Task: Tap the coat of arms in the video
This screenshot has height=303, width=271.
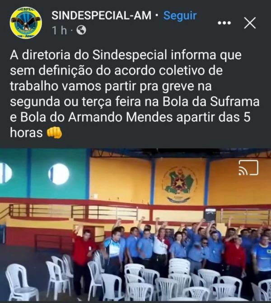Action: (180, 185)
